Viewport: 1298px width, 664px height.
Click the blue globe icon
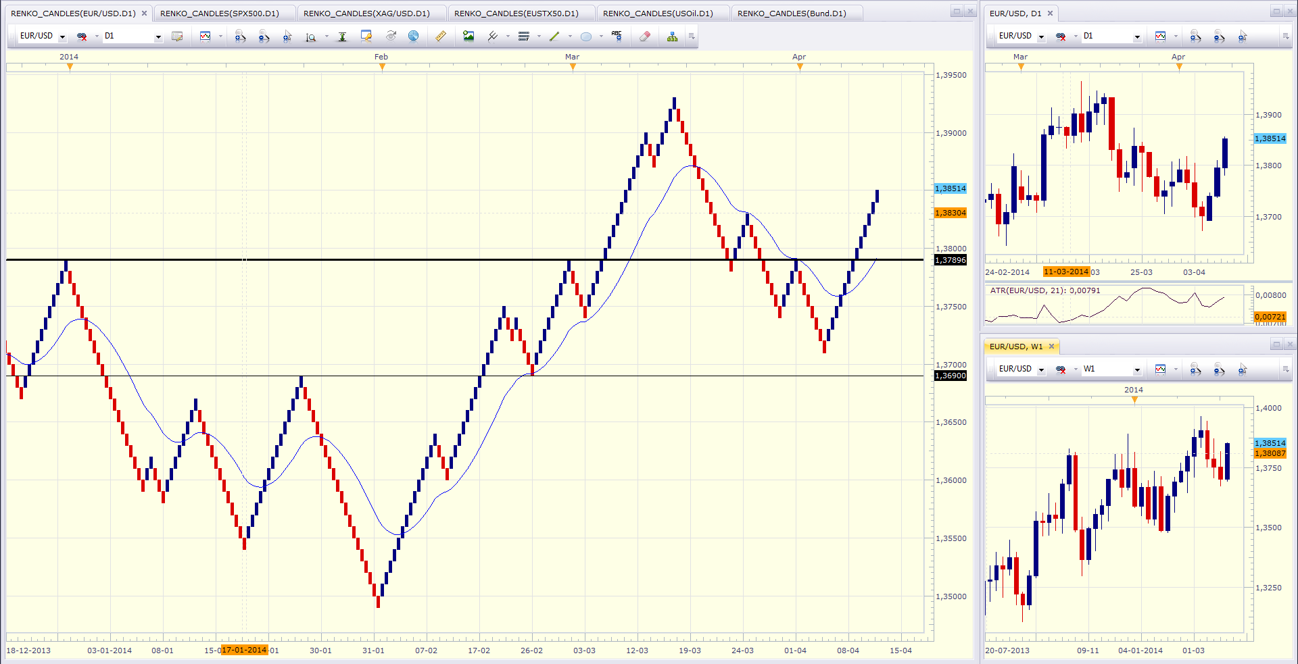tap(414, 36)
